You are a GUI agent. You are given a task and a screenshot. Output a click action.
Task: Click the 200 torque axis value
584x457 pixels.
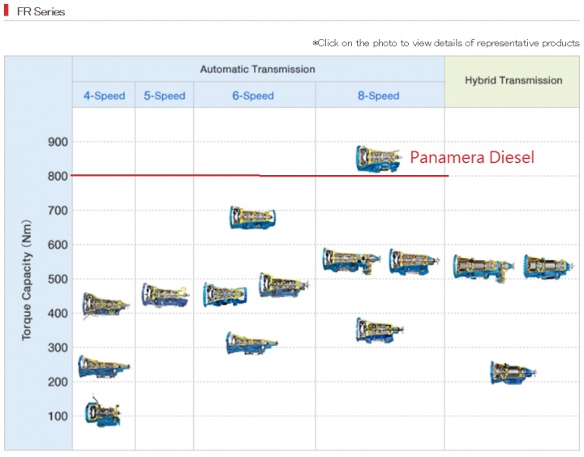[58, 382]
